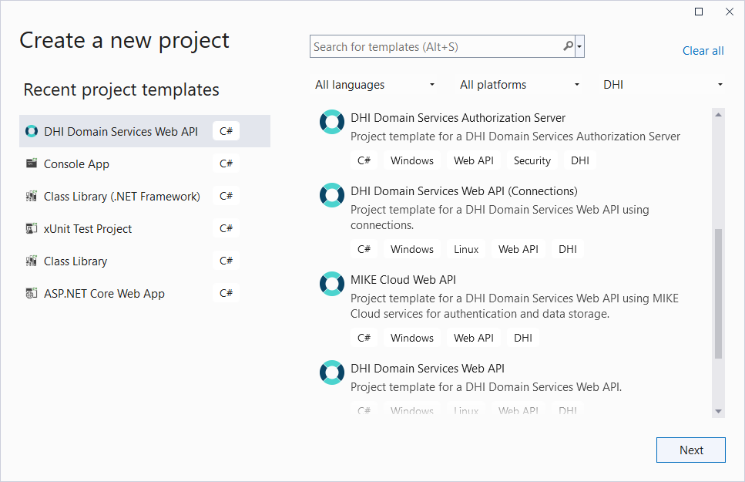Open the DHI project type dropdown
The width and height of the screenshot is (745, 482).
coord(663,85)
